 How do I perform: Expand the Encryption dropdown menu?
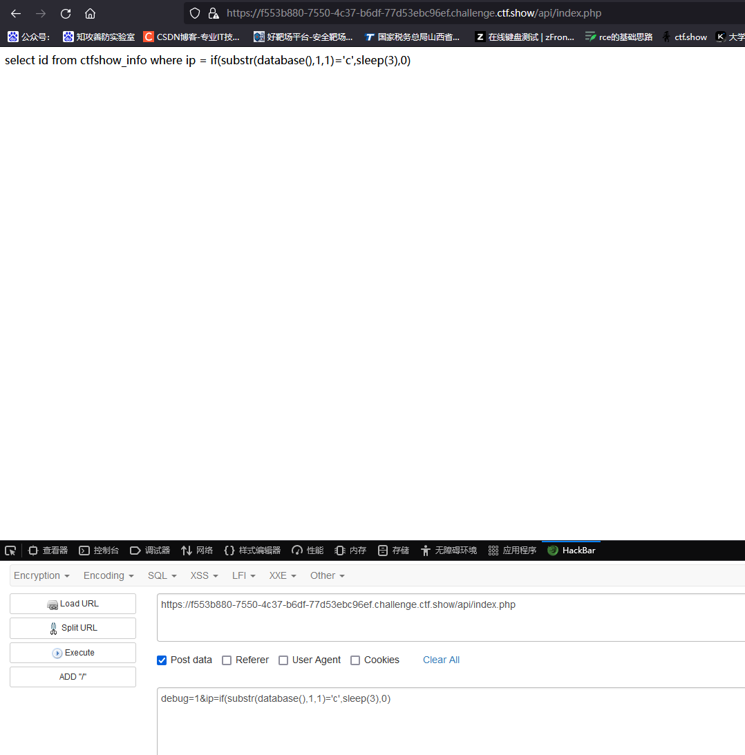[42, 575]
